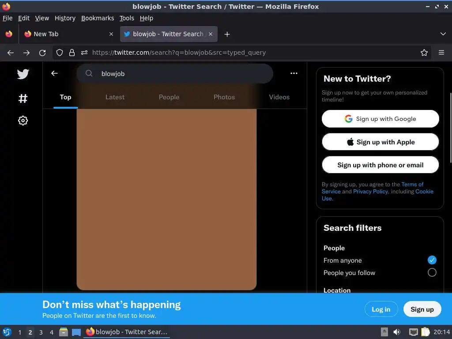452x339 pixels.
Task: Click Sign up with phone or email
Action: click(x=380, y=165)
